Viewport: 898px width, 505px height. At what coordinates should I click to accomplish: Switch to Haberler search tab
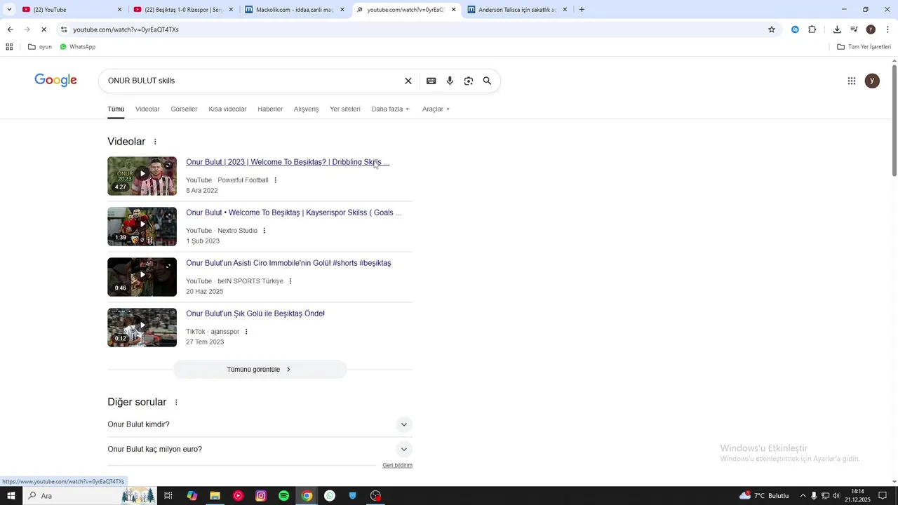point(270,109)
